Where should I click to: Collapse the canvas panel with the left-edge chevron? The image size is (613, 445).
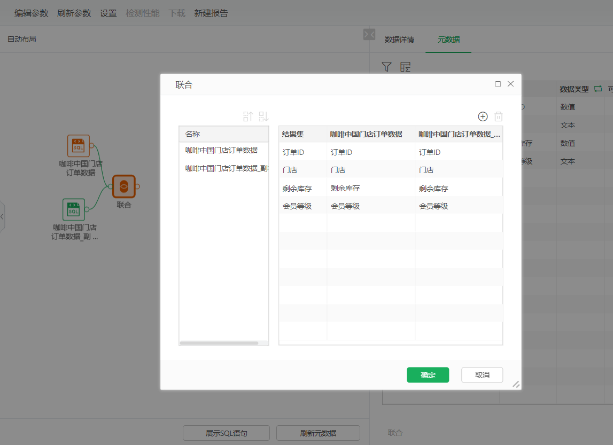click(x=3, y=216)
